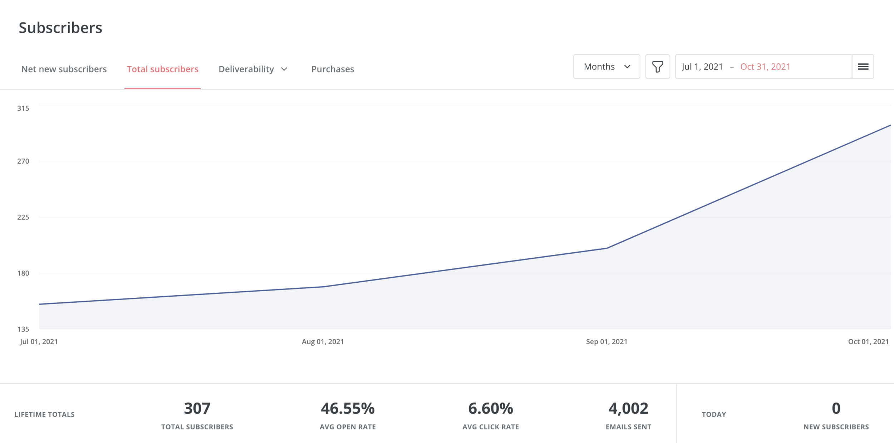Viewport: 894px width, 443px height.
Task: Click the Subscribers page heading
Action: coord(60,28)
